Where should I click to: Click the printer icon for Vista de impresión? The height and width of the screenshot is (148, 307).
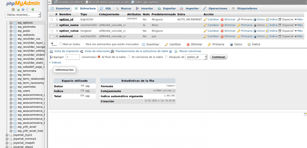pyautogui.click(x=51, y=51)
